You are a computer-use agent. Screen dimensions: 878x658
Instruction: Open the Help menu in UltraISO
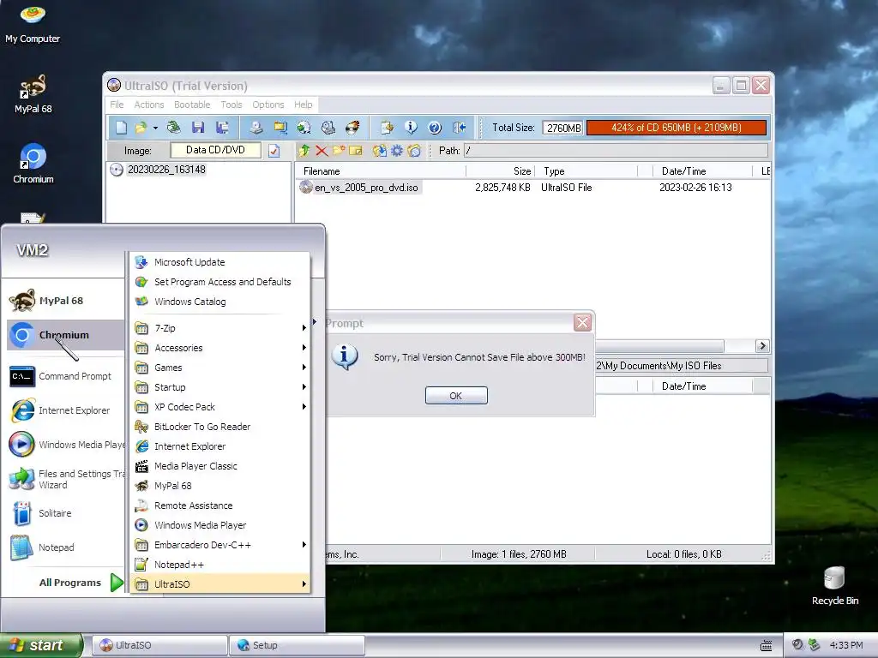pos(303,105)
